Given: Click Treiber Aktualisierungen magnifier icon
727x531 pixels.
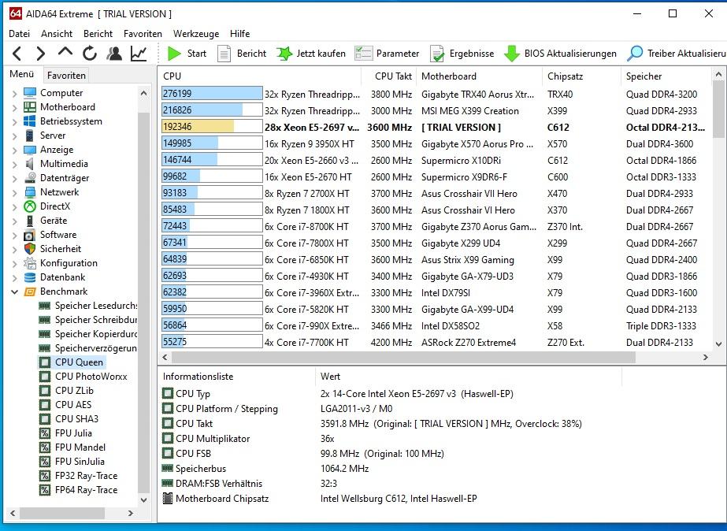Looking at the screenshot, I should [x=635, y=54].
